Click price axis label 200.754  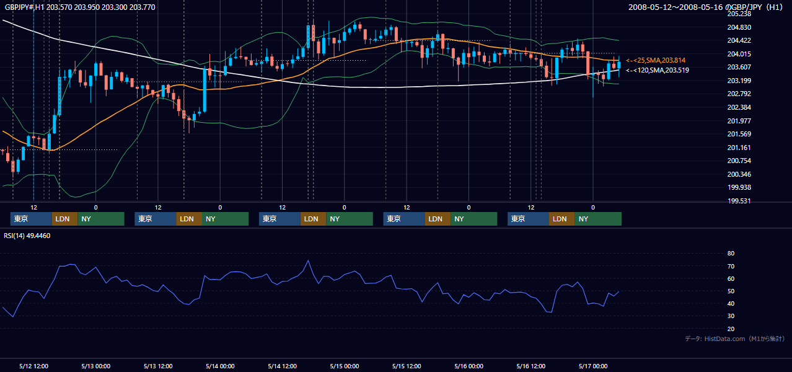[739, 161]
